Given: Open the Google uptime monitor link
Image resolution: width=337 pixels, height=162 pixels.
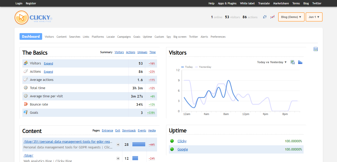Looking at the screenshot, I should (x=183, y=149).
